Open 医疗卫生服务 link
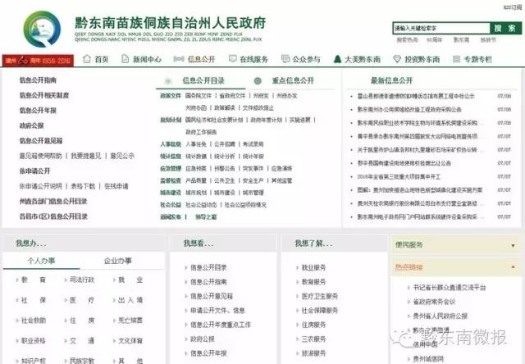The image size is (525, 364). 320,296
